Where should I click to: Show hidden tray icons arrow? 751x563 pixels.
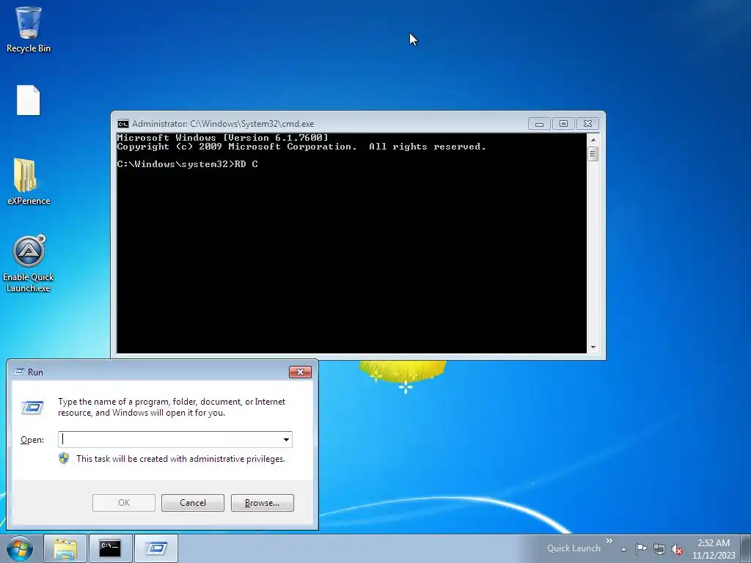[x=623, y=549]
